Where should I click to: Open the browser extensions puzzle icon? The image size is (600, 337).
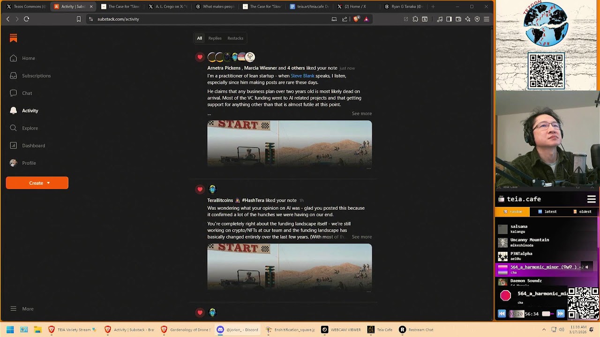click(415, 19)
